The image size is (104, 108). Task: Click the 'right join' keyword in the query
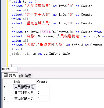(x=21, y=54)
